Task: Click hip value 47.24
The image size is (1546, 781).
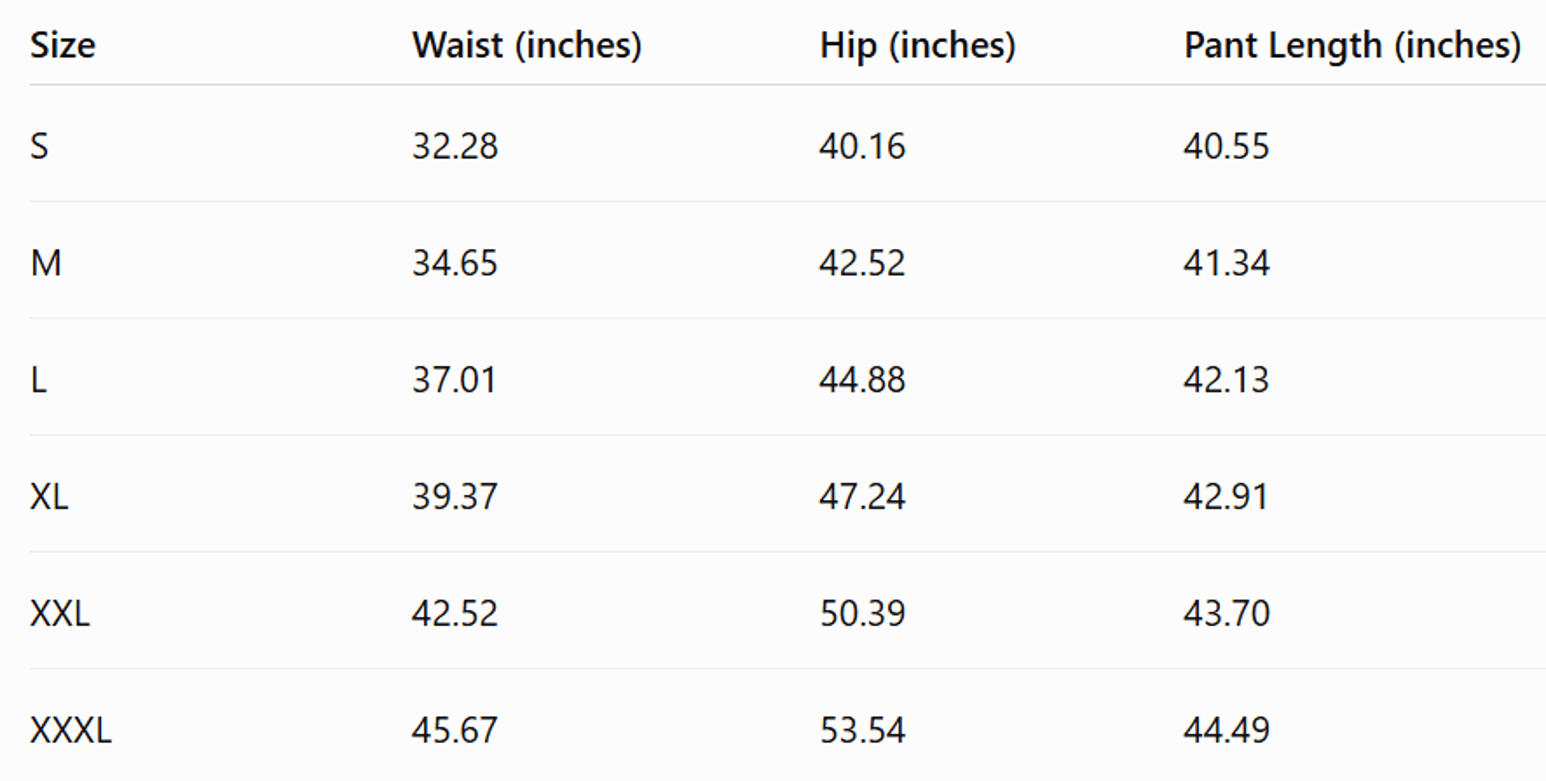Action: [862, 497]
